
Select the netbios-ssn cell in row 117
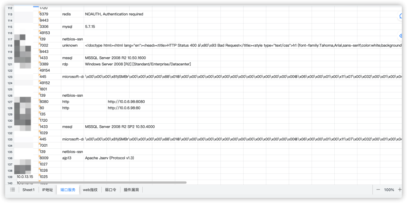72,39
